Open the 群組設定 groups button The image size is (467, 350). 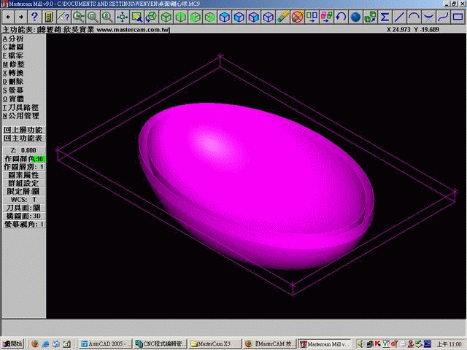tap(23, 183)
